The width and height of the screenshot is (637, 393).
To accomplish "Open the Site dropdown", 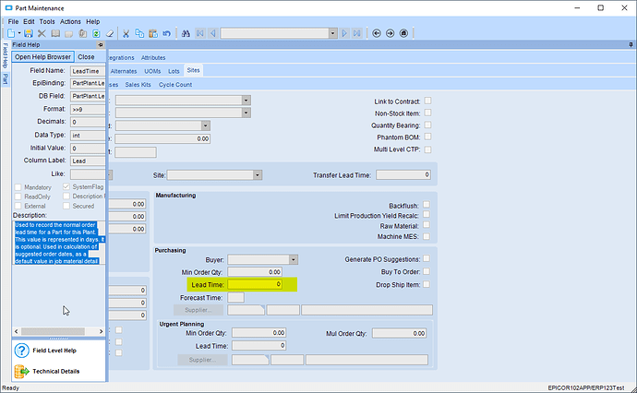I will pos(258,175).
